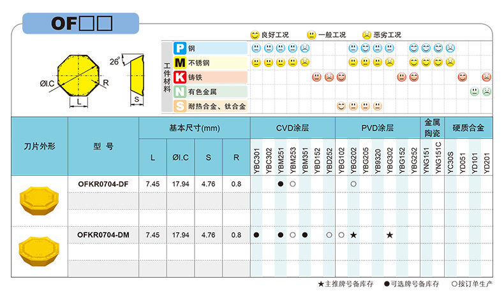Click the P row face under YBG205
Screen dimensions: 504x300
click(x=365, y=48)
